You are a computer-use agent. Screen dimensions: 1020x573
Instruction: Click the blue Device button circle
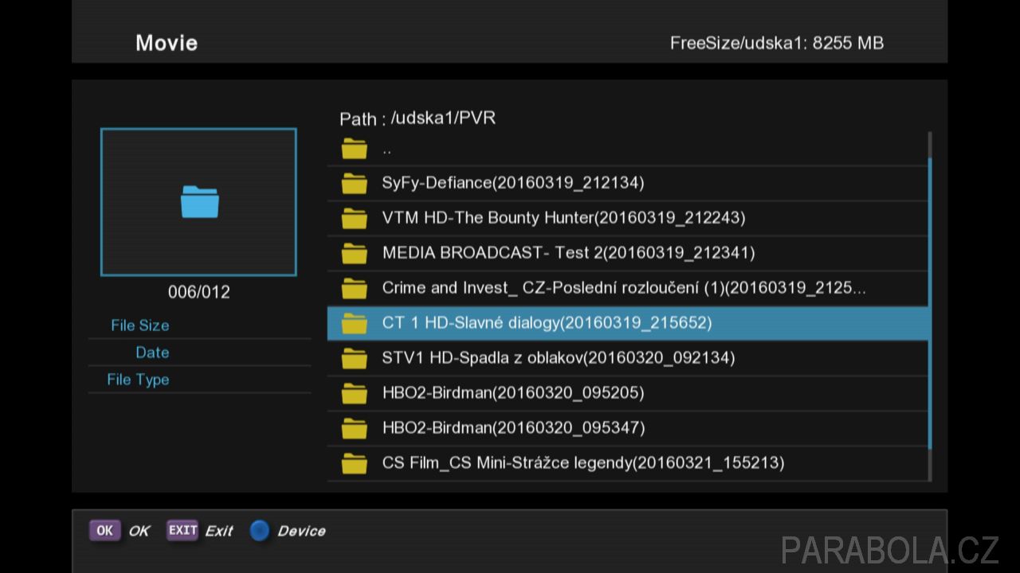click(x=260, y=531)
